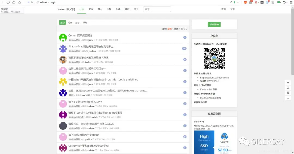This screenshot has height=154, width=294.
Task: Sort posts by 热门
Action: click(x=183, y=29)
